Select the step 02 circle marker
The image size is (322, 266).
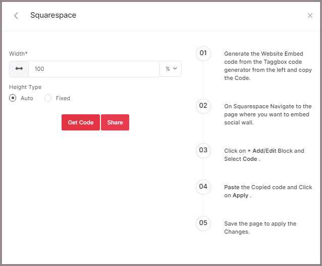tap(203, 106)
